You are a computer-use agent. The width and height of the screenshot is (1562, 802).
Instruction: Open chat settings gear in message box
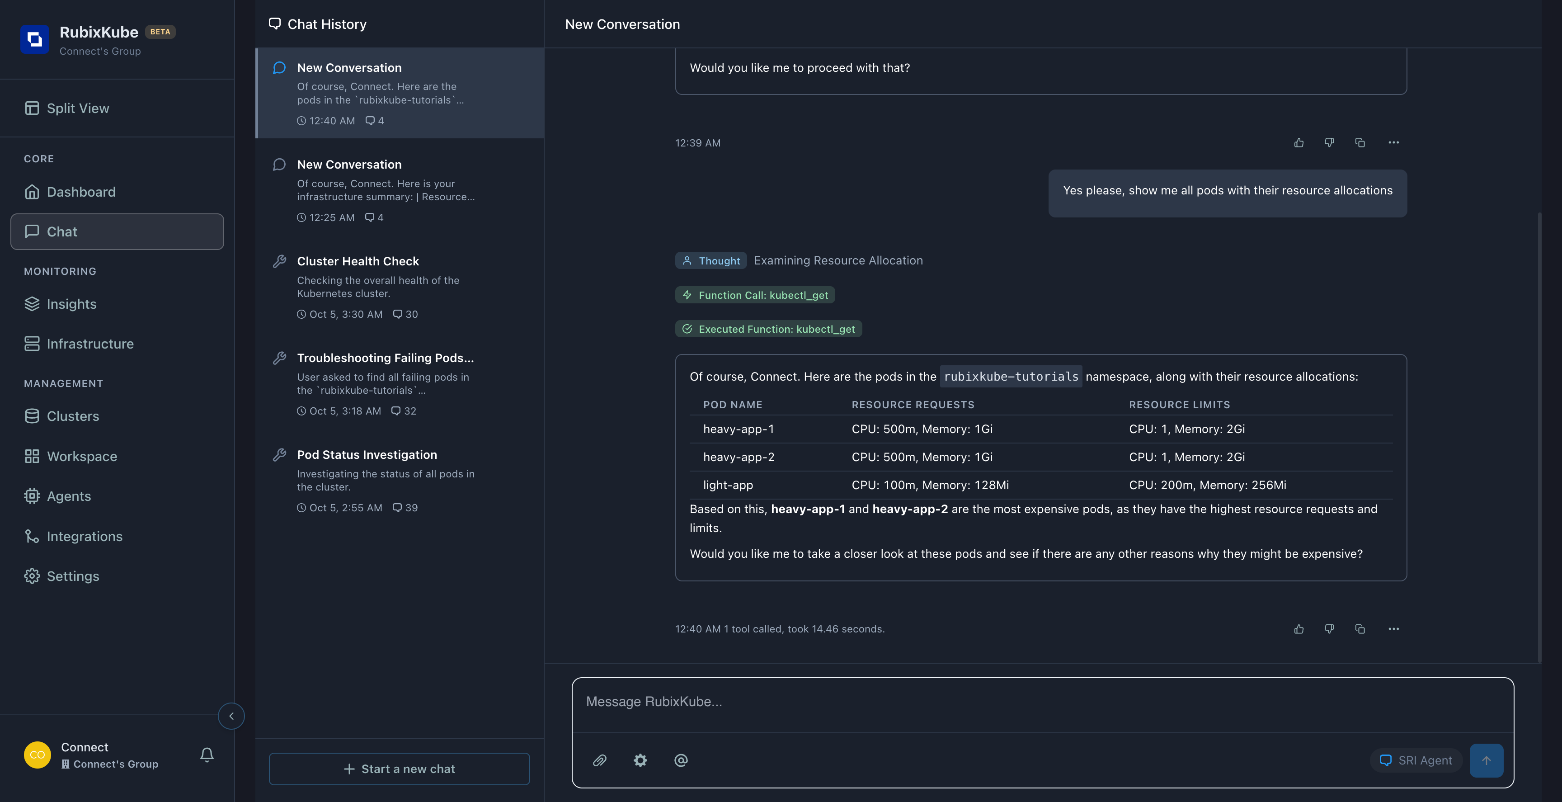(x=640, y=760)
